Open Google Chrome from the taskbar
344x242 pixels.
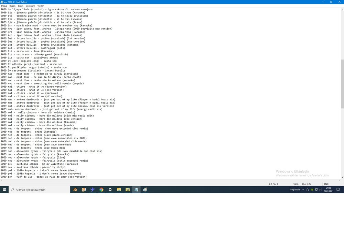tap(101, 189)
